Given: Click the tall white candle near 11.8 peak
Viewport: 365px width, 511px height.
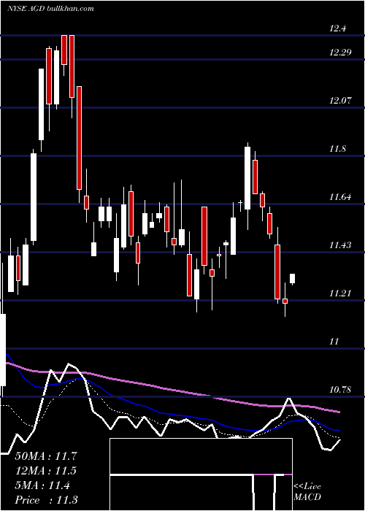Looking at the screenshot, I should (x=247, y=178).
